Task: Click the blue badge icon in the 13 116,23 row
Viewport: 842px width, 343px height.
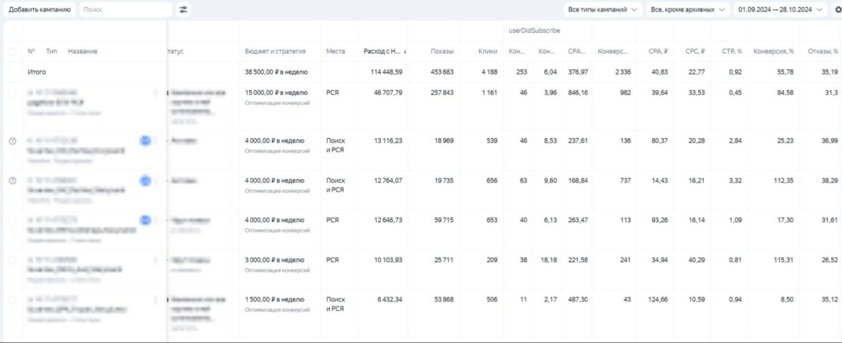Action: coord(145,140)
